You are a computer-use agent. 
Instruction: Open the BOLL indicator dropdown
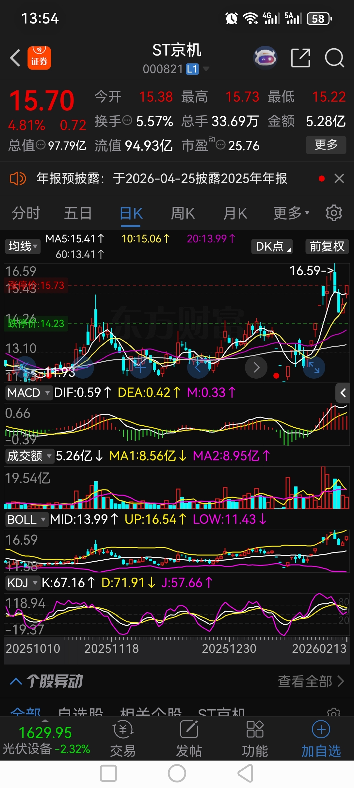[x=27, y=519]
